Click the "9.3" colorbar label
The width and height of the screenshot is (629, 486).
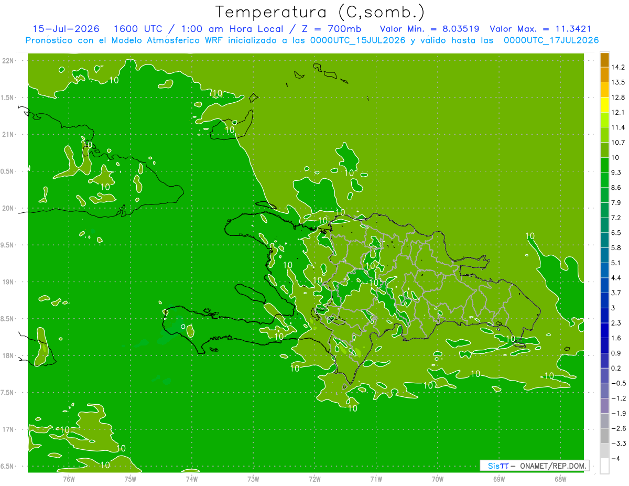616,172
